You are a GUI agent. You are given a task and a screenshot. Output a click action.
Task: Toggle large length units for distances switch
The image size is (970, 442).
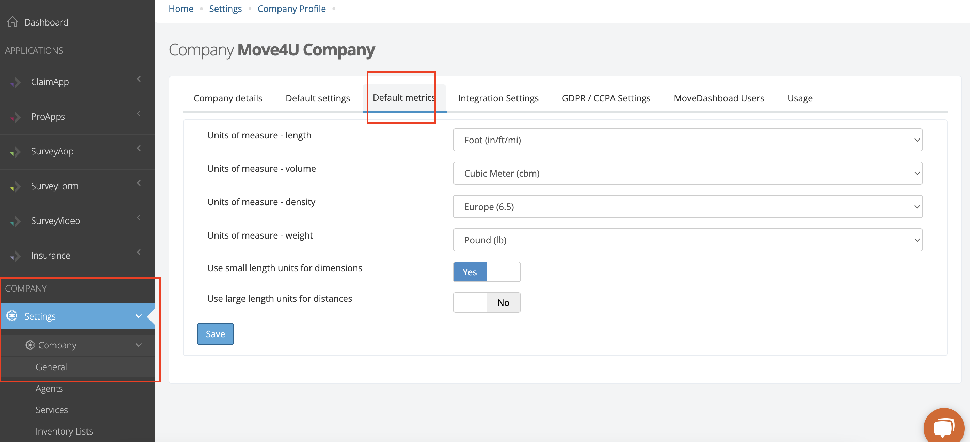487,302
